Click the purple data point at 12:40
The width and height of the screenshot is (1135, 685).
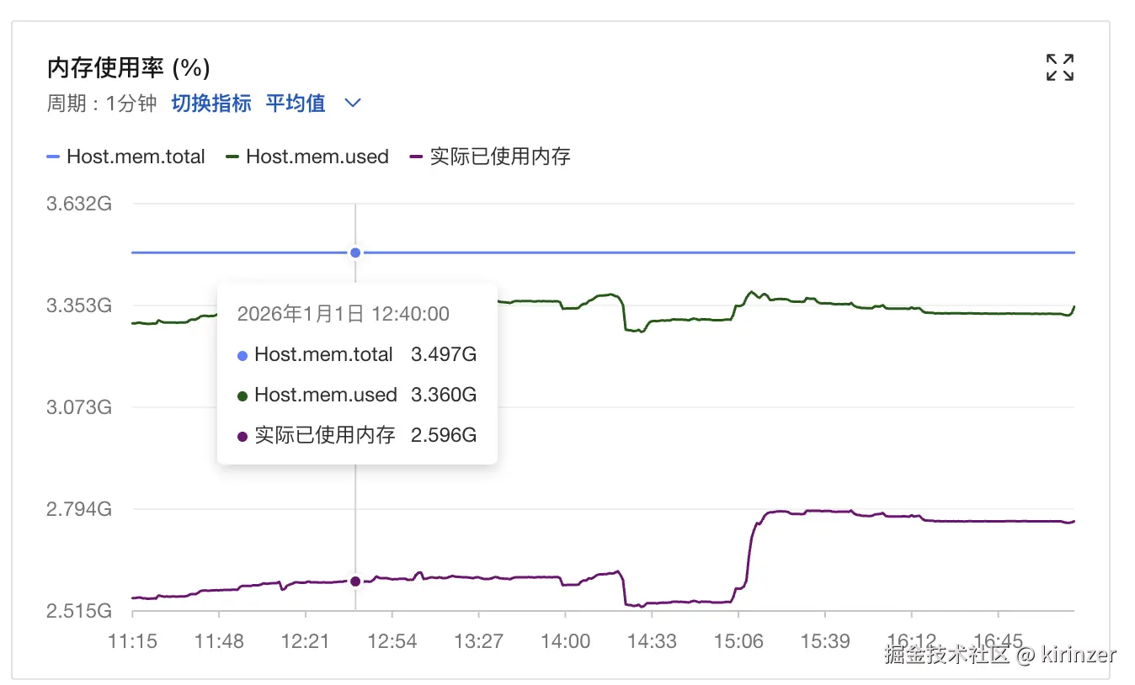[355, 581]
